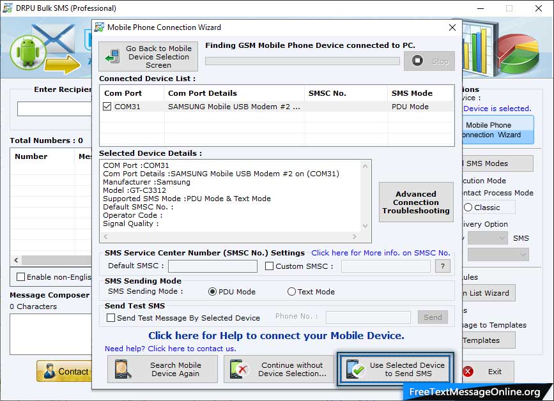Click Go Back to Mobile Device Selection Screen
This screenshot has width=554, height=401.
coord(148,56)
